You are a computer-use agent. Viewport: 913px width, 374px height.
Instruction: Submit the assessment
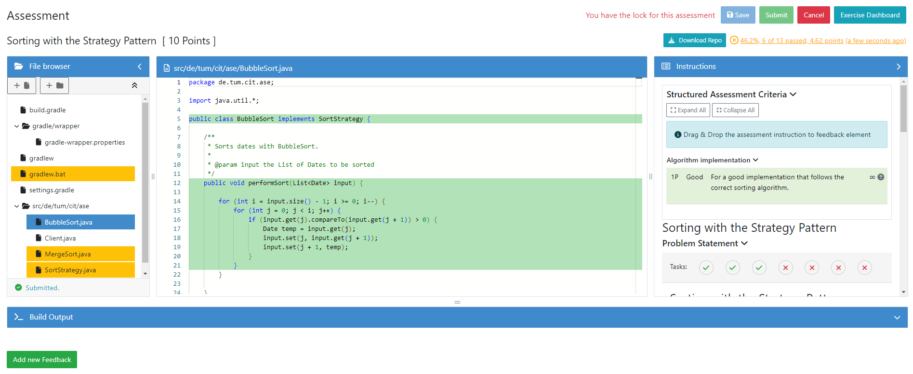(776, 15)
